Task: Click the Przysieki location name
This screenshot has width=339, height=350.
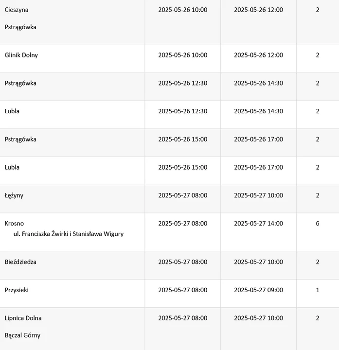Action: pos(17,290)
